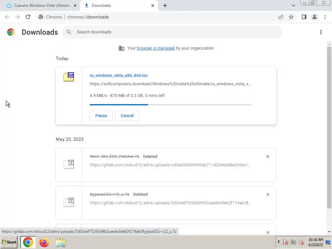332x249 pixels.
Task: Select the Downloads tab
Action: (x=119, y=6)
